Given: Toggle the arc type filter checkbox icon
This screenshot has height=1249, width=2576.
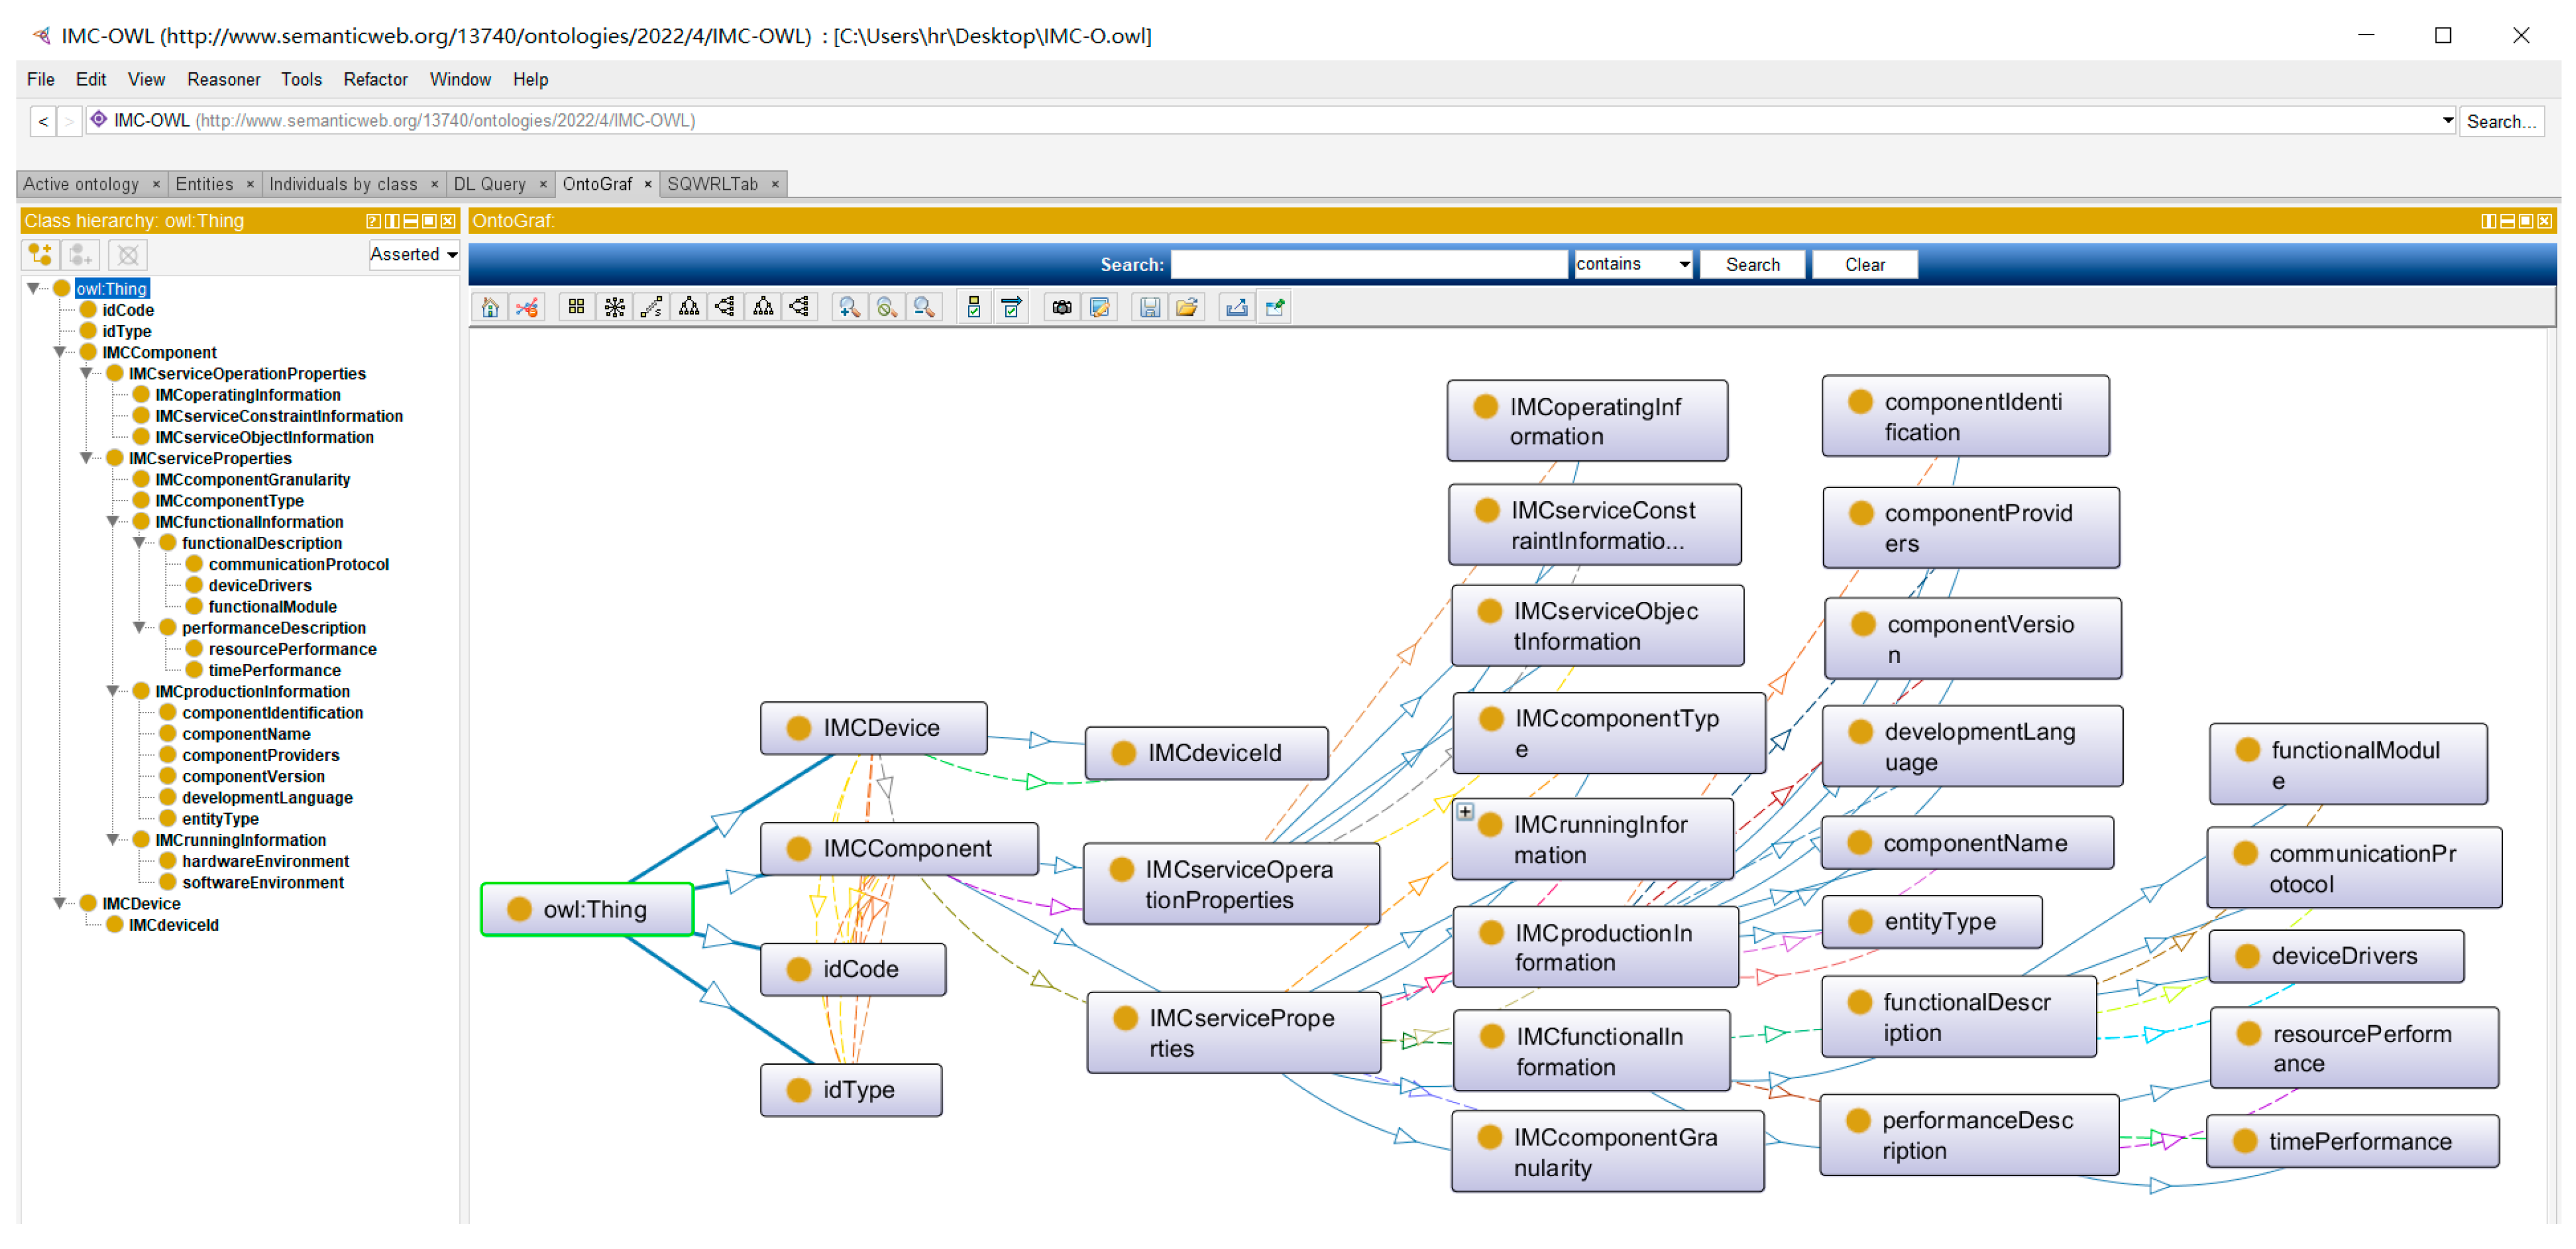Looking at the screenshot, I should click(1011, 308).
